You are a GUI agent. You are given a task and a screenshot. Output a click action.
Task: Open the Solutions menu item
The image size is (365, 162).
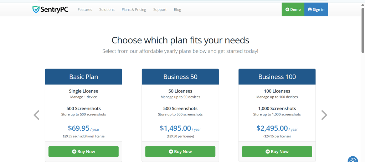tap(107, 10)
